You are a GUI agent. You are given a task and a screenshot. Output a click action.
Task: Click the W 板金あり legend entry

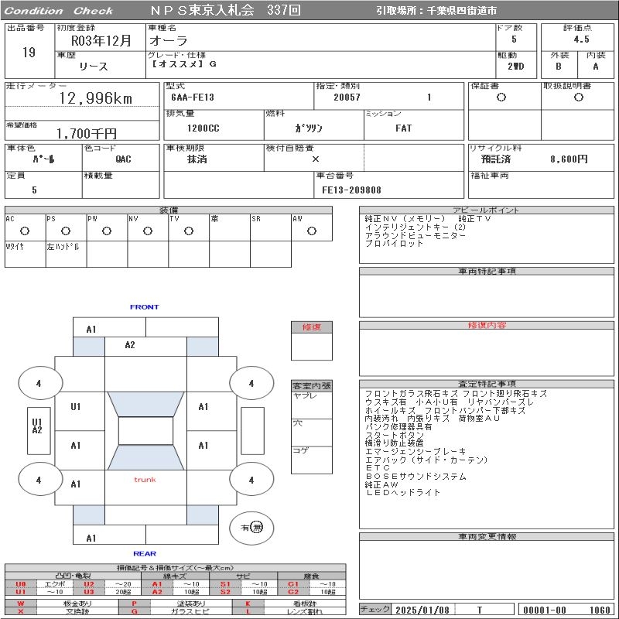[61, 604]
